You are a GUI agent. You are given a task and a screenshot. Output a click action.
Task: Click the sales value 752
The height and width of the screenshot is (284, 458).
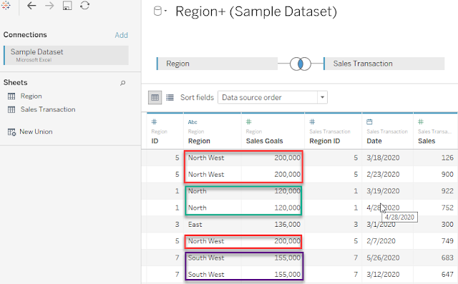[447, 208]
